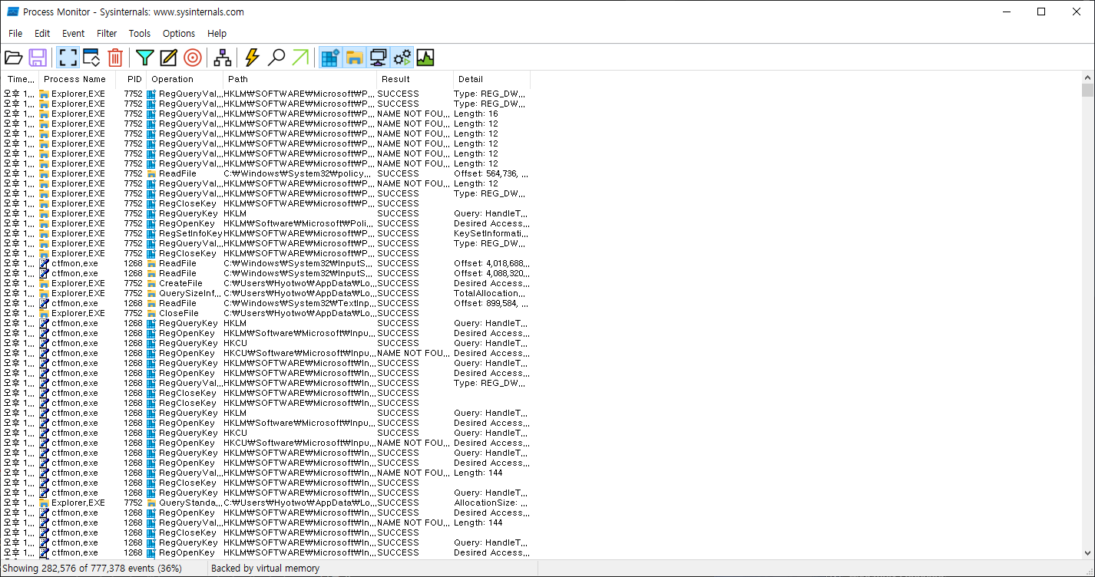The height and width of the screenshot is (577, 1095).
Task: Click the vertical scrollbar thumb
Action: pyautogui.click(x=1087, y=91)
